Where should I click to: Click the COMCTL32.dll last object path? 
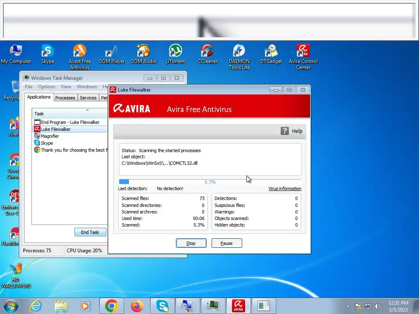pyautogui.click(x=160, y=163)
